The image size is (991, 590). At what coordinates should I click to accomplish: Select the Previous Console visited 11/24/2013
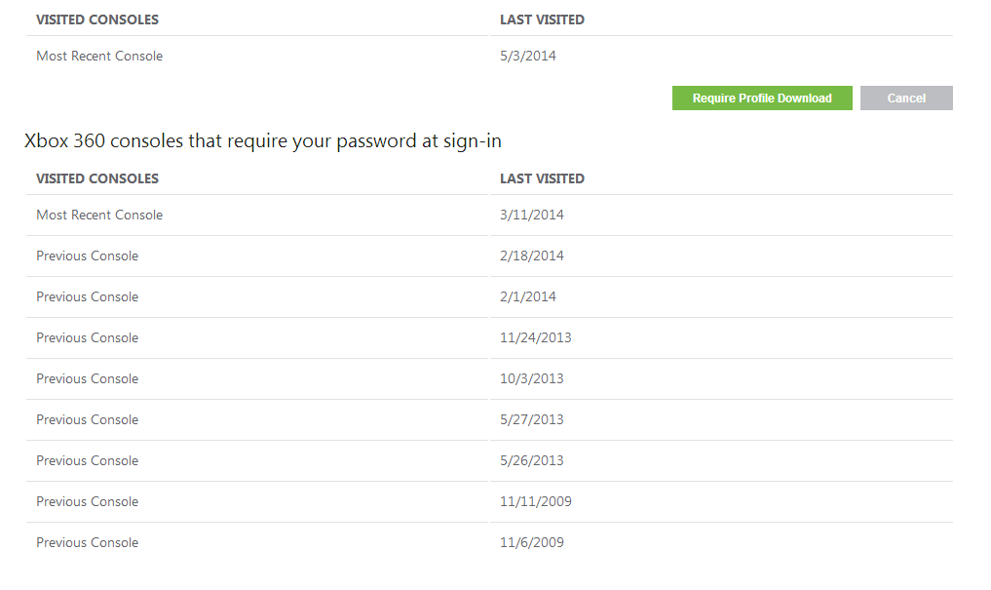88,338
